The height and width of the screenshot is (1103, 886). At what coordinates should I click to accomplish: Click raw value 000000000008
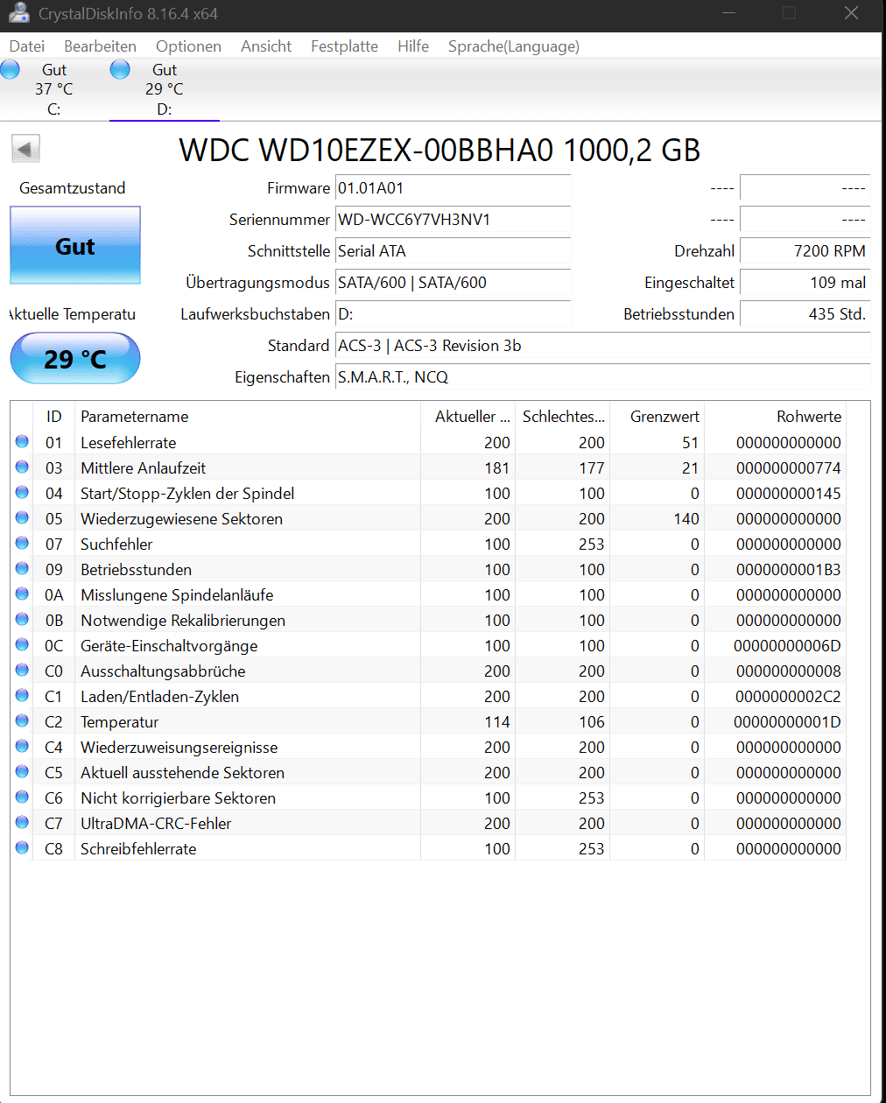(x=789, y=671)
